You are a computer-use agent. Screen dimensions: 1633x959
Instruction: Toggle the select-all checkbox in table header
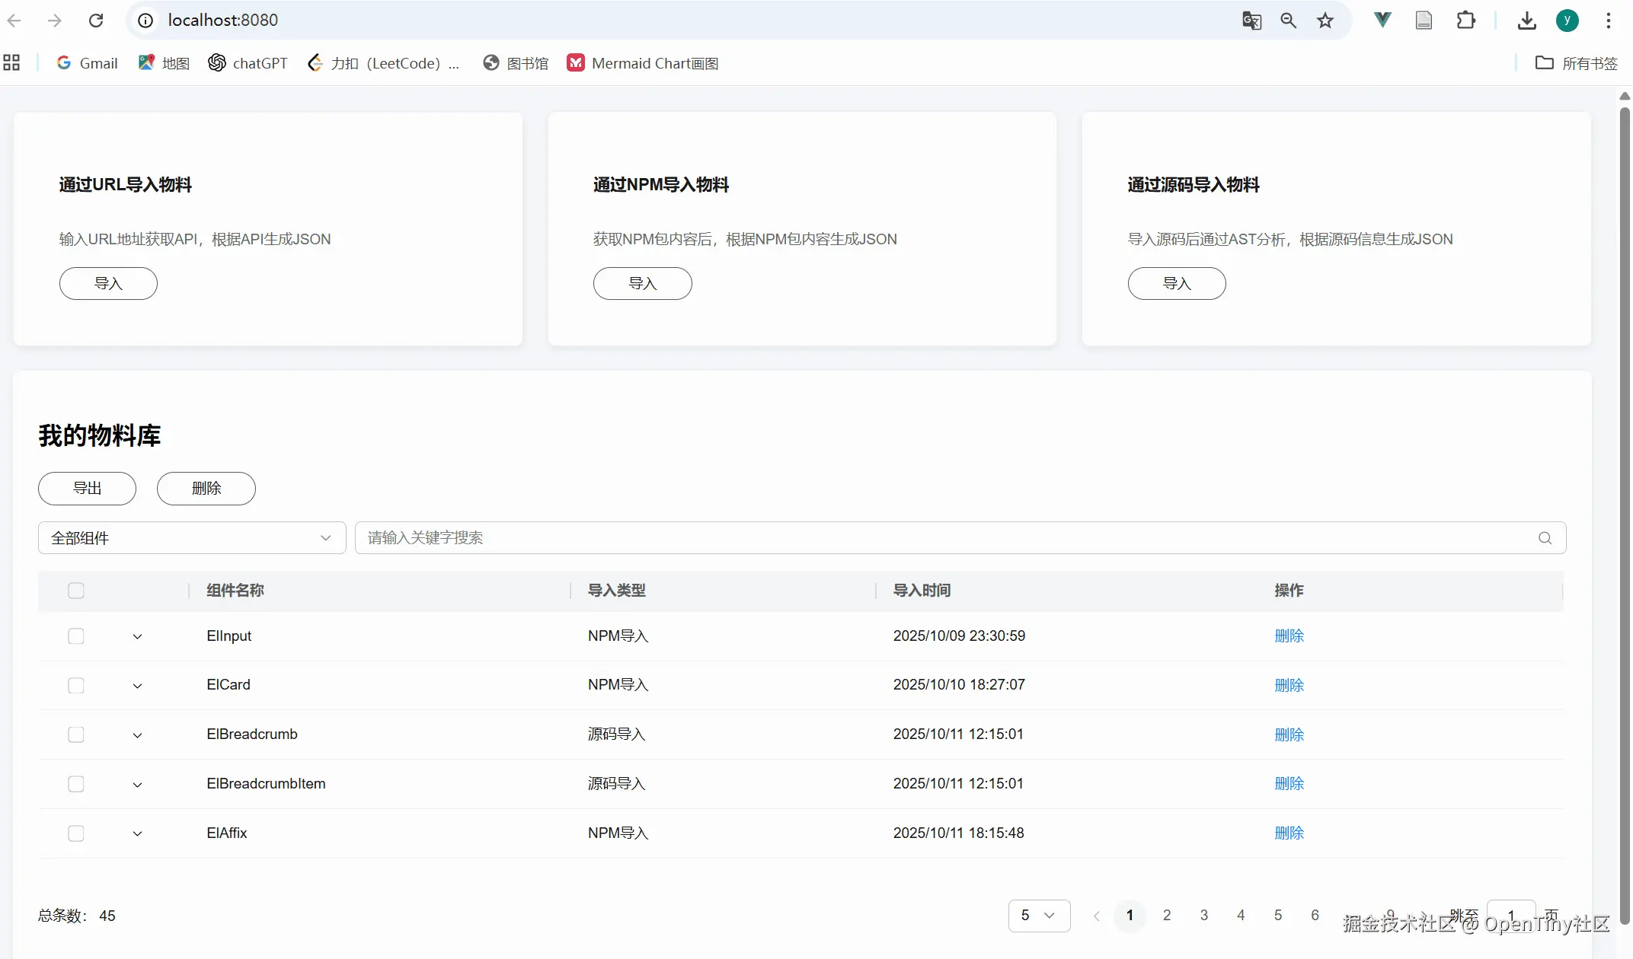[76, 591]
